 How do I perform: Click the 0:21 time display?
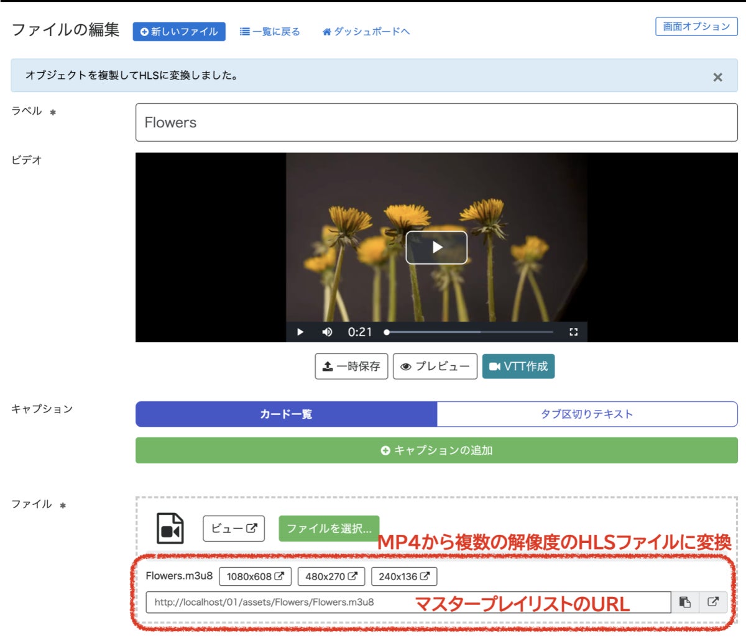pos(359,332)
